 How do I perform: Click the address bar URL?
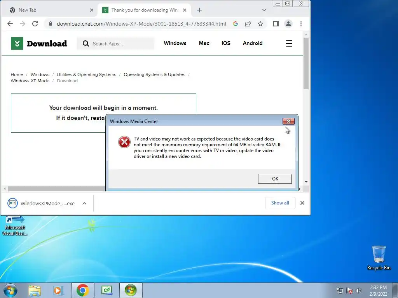click(x=141, y=24)
